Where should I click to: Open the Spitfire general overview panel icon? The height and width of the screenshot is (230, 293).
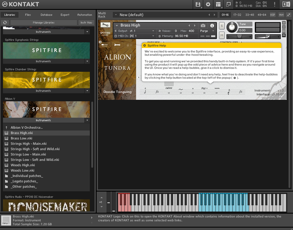point(104,45)
